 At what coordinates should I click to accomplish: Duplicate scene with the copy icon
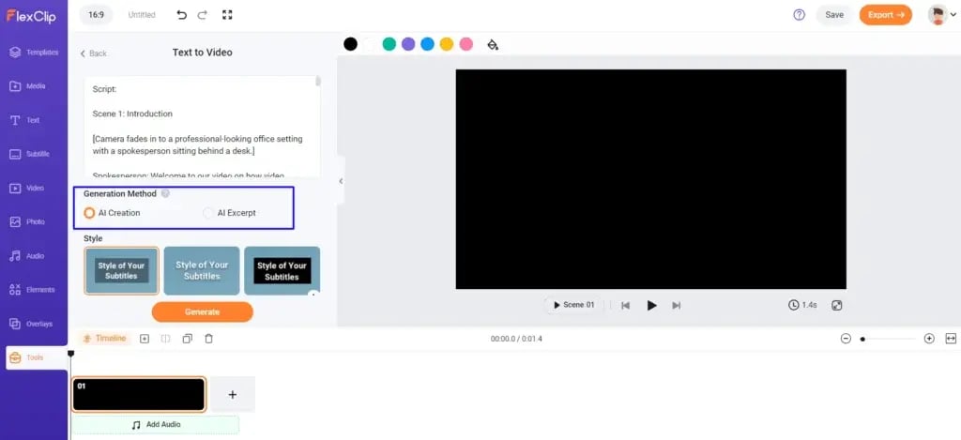point(187,339)
